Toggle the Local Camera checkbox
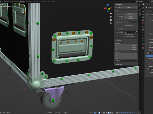Screen dimensions: 153x114 (x=125, y=22)
